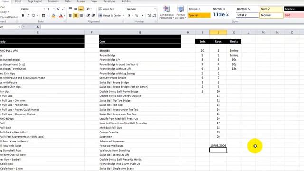The width and height of the screenshot is (304, 171).
Task: Open the Borders dropdown arrow
Action: (x=47, y=15)
